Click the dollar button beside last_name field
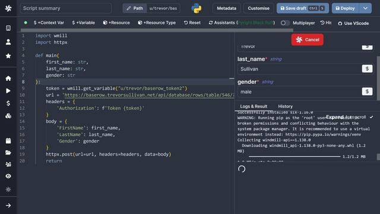The height and width of the screenshot is (214, 380). click(x=367, y=69)
